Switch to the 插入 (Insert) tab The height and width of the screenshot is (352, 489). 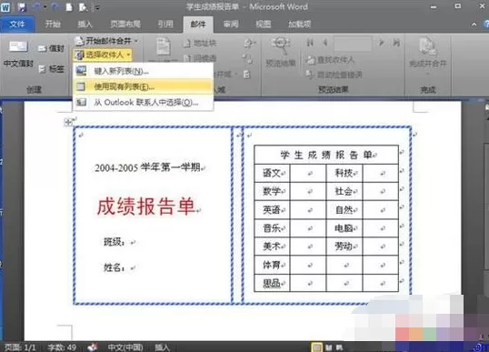pyautogui.click(x=85, y=24)
